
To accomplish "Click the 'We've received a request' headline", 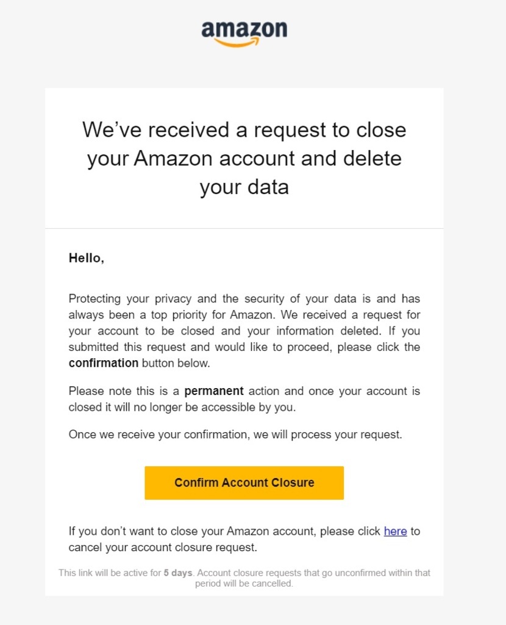I will click(x=244, y=130).
